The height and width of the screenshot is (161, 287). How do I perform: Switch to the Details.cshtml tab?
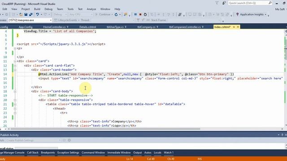click(88, 27)
